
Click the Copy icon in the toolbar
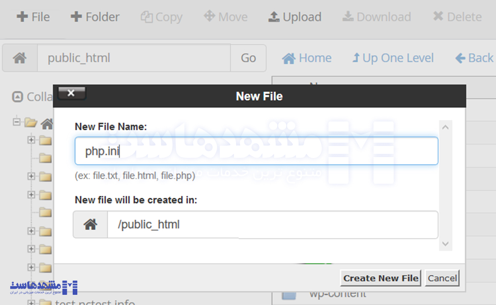point(146,16)
